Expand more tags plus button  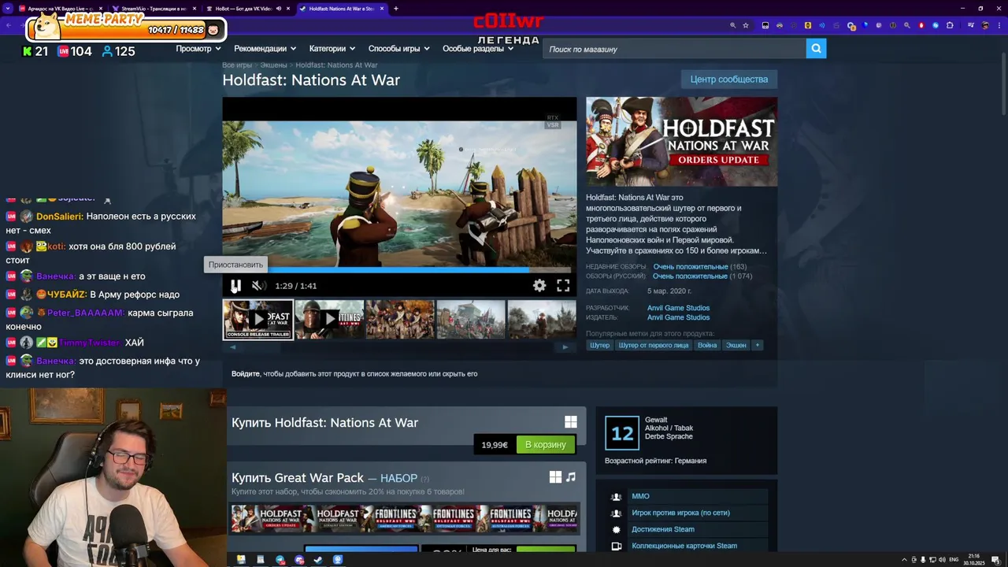coord(758,345)
